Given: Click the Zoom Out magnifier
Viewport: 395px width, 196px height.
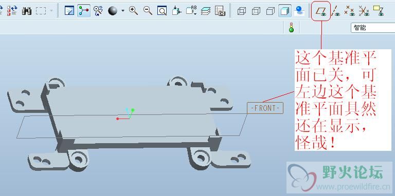Looking at the screenshot, I should tap(148, 11).
